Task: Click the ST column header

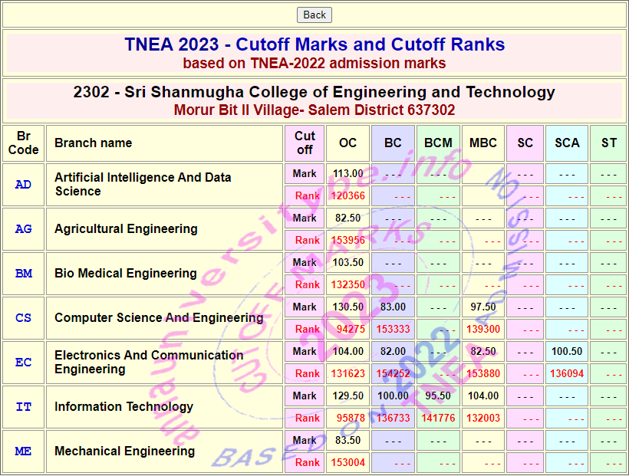Action: tap(608, 143)
